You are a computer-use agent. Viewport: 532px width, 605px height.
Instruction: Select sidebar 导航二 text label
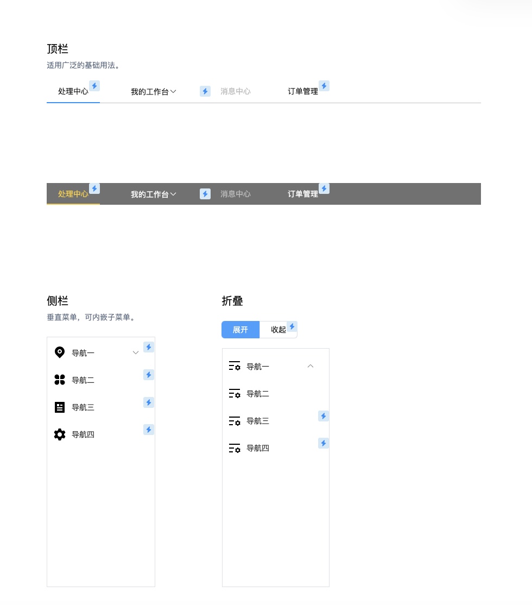83,380
